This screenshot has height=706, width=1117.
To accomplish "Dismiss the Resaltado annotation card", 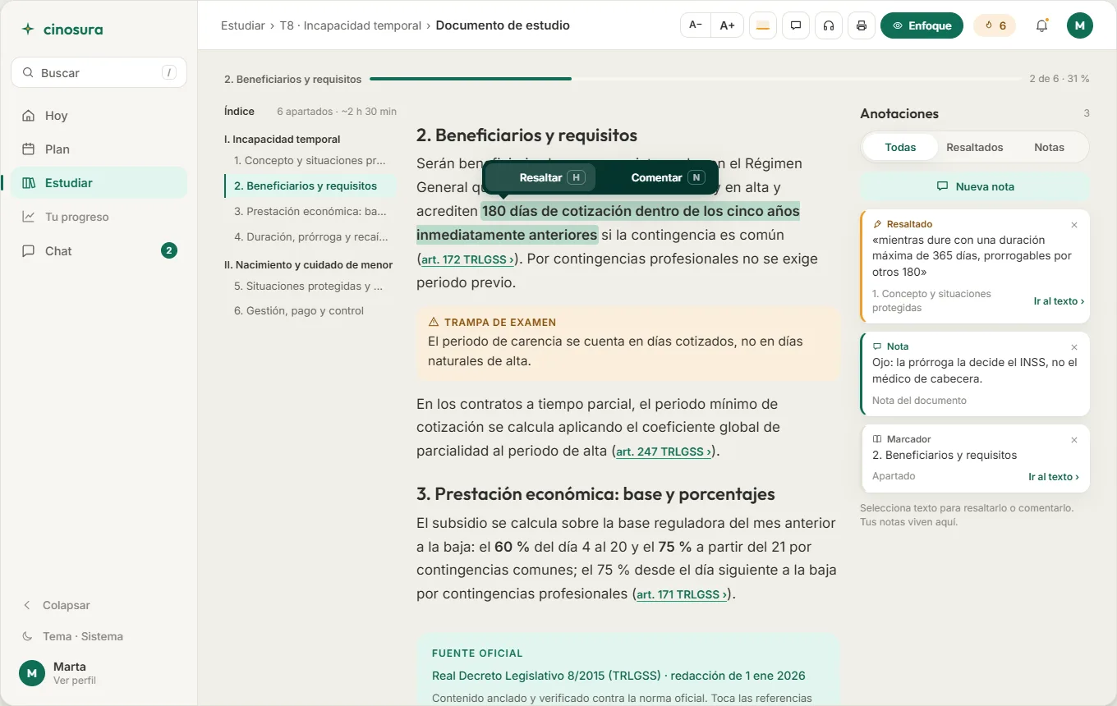I will pos(1074,225).
